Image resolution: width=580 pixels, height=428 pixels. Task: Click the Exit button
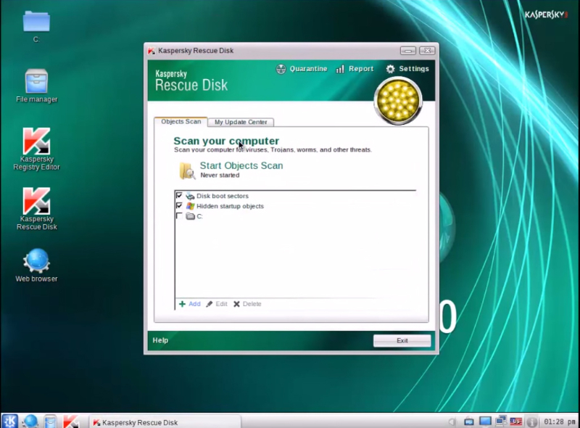(x=402, y=340)
